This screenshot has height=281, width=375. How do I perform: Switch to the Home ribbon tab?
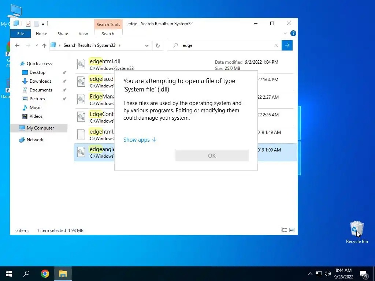[x=41, y=34]
